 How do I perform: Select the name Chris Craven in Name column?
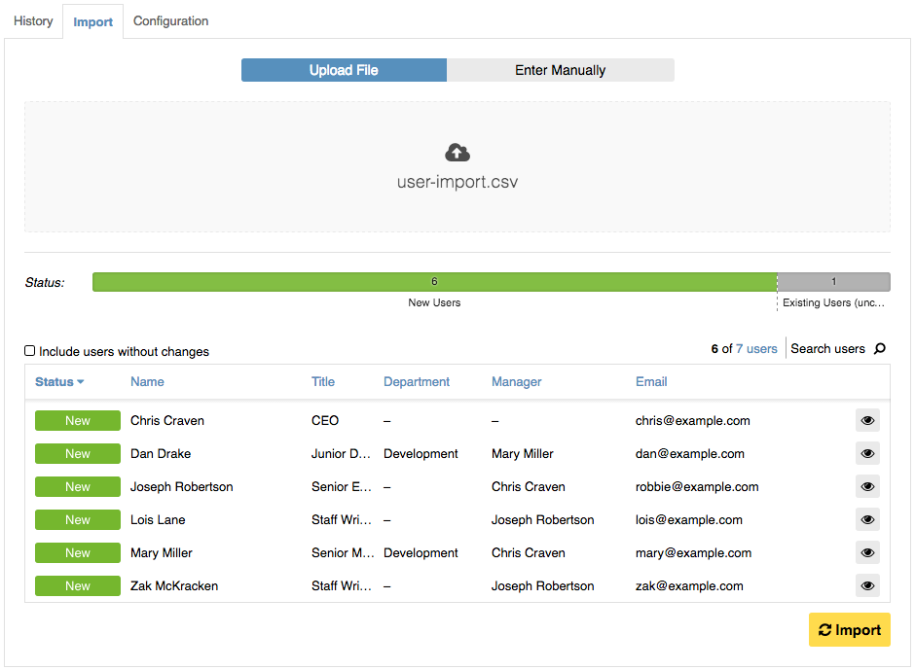167,420
